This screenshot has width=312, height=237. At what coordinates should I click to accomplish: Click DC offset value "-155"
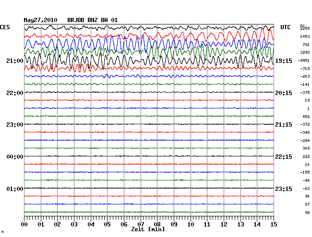(x=305, y=173)
